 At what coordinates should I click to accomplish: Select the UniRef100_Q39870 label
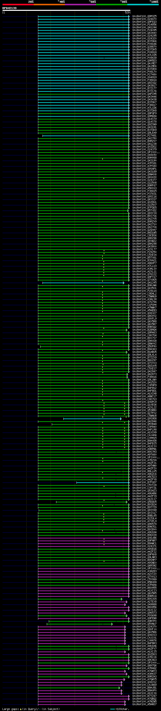[x=144, y=47]
